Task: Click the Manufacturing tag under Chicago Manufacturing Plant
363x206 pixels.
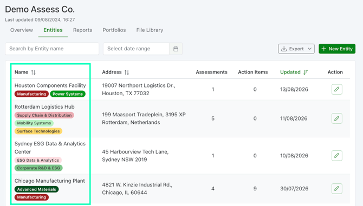Action: [31, 197]
